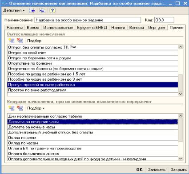
Task: Select row Оплата больничных листов
Action: [92, 154]
